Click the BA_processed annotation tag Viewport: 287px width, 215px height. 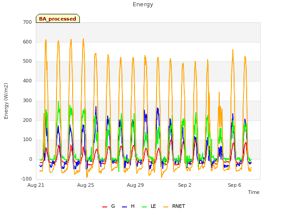pos(58,18)
